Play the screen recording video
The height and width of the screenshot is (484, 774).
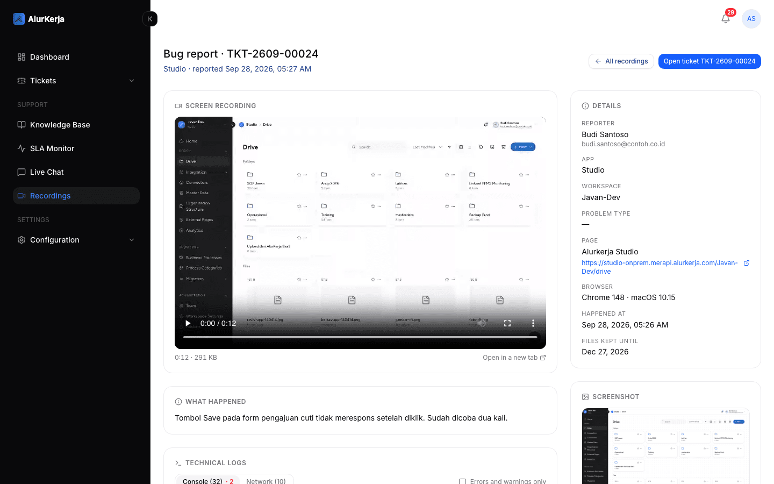point(188,323)
